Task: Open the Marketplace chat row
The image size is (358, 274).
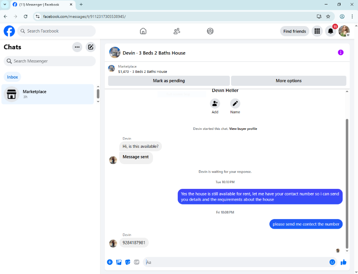Action: coord(48,94)
